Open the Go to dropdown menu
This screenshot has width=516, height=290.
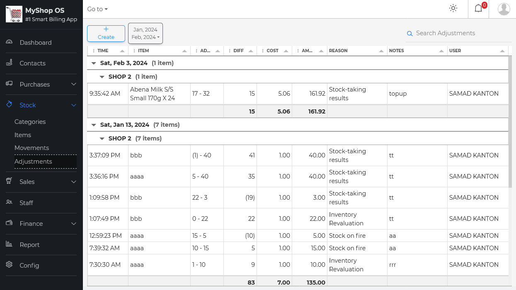pyautogui.click(x=97, y=9)
